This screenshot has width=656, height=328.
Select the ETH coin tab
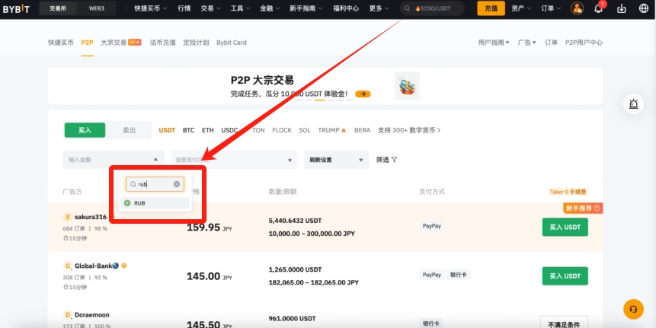208,130
